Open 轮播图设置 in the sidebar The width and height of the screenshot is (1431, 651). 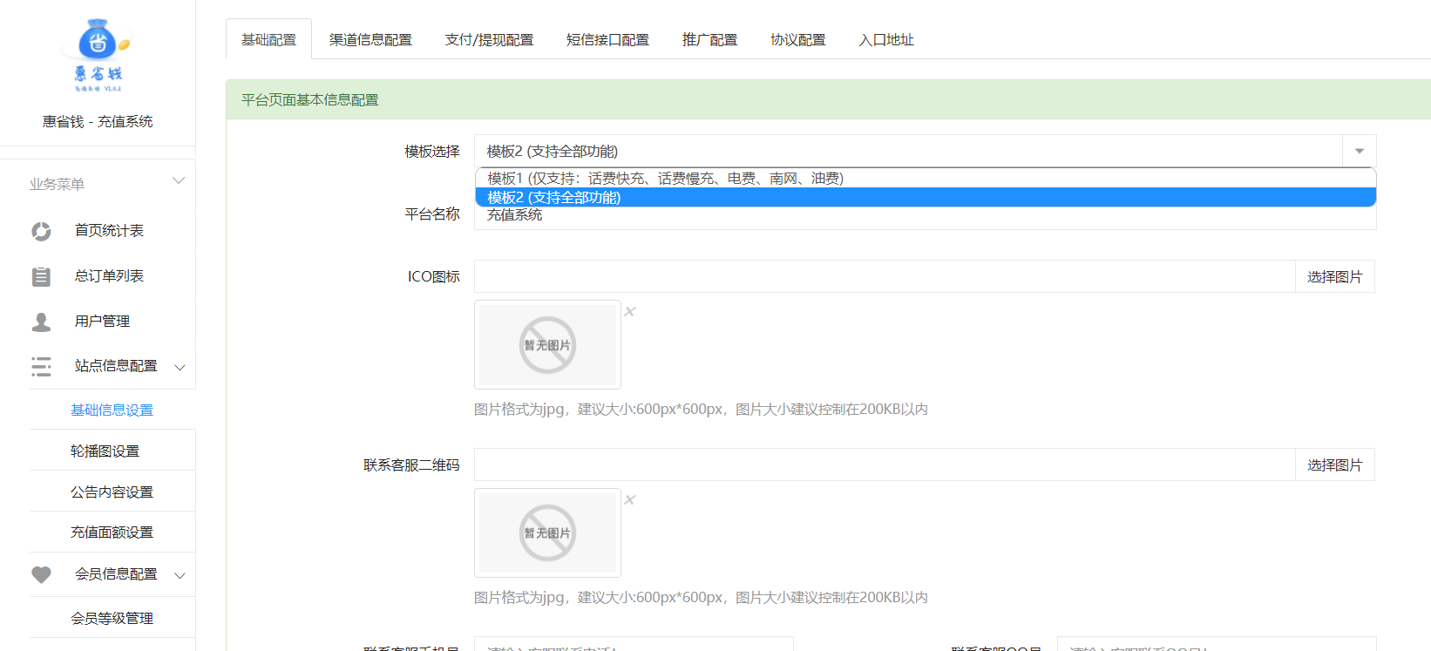tap(105, 451)
